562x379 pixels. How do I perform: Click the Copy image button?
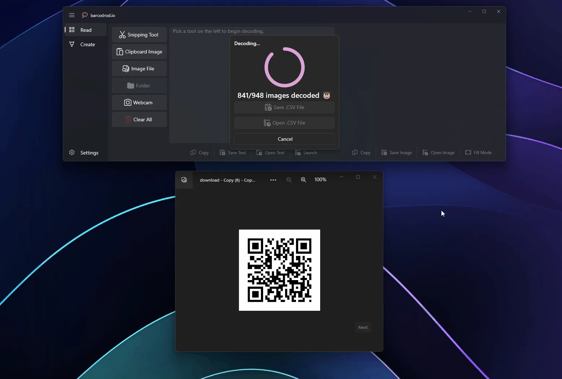pyautogui.click(x=361, y=153)
